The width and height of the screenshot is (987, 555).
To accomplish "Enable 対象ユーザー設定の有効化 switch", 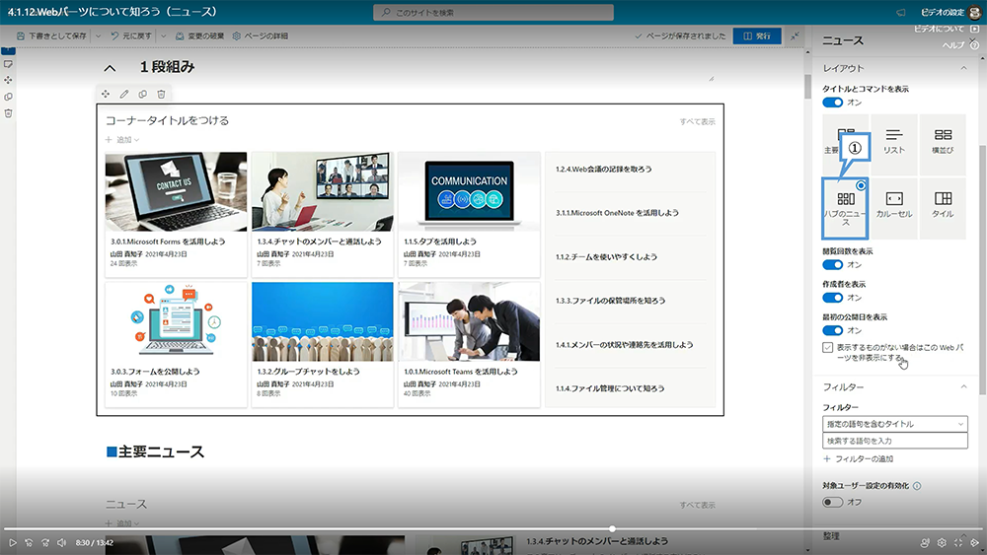I will [833, 502].
